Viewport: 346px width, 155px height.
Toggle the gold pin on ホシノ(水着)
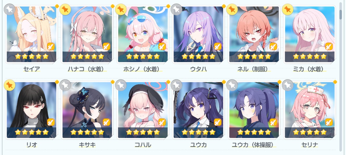pyautogui.click(x=121, y=9)
